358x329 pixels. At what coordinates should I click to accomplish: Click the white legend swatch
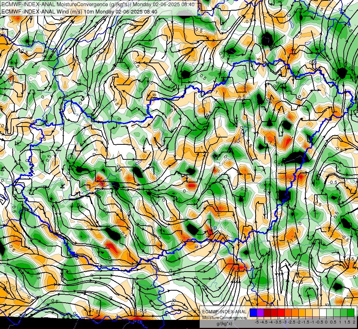(x=323, y=313)
